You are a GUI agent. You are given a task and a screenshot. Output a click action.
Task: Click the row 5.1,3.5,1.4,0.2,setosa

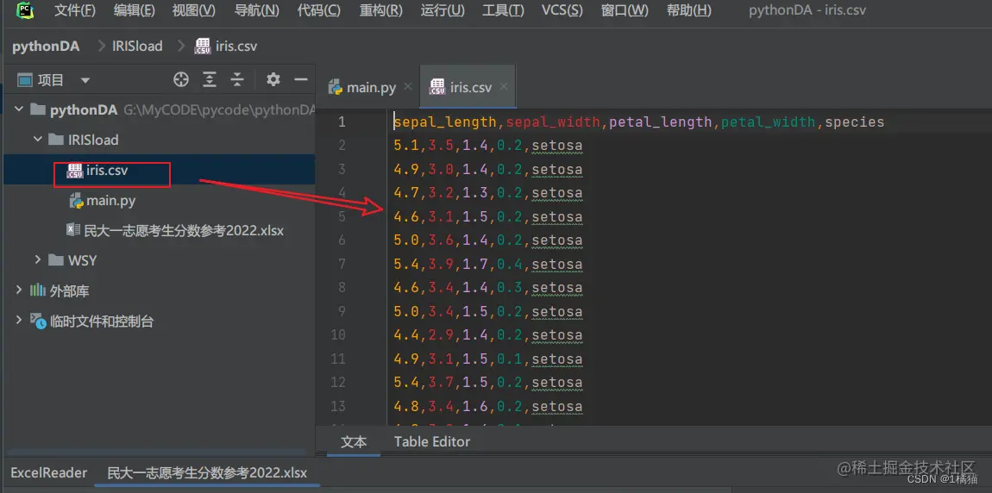(x=487, y=146)
